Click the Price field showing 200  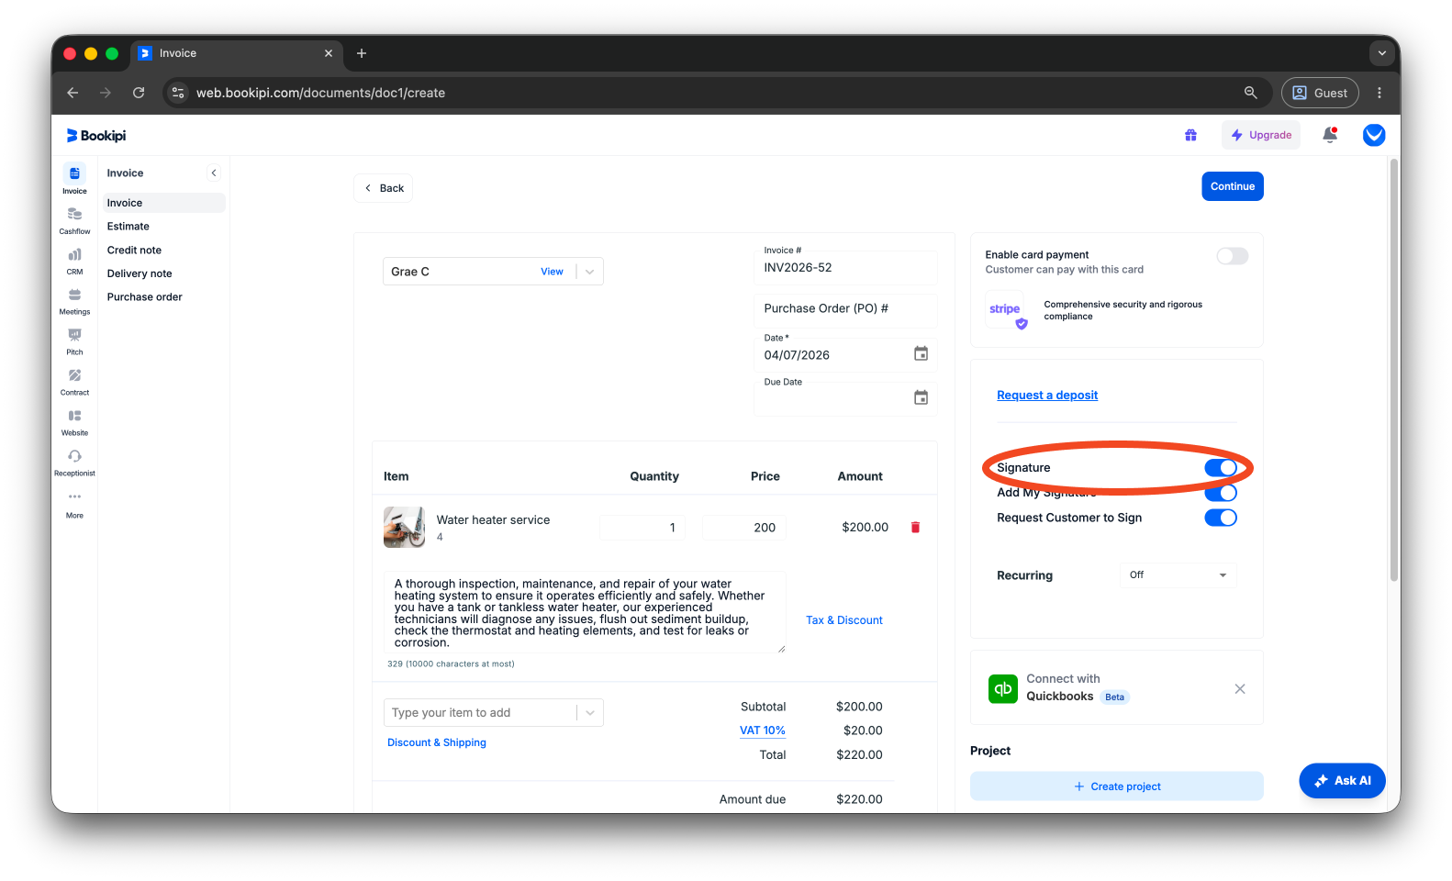pyautogui.click(x=743, y=528)
